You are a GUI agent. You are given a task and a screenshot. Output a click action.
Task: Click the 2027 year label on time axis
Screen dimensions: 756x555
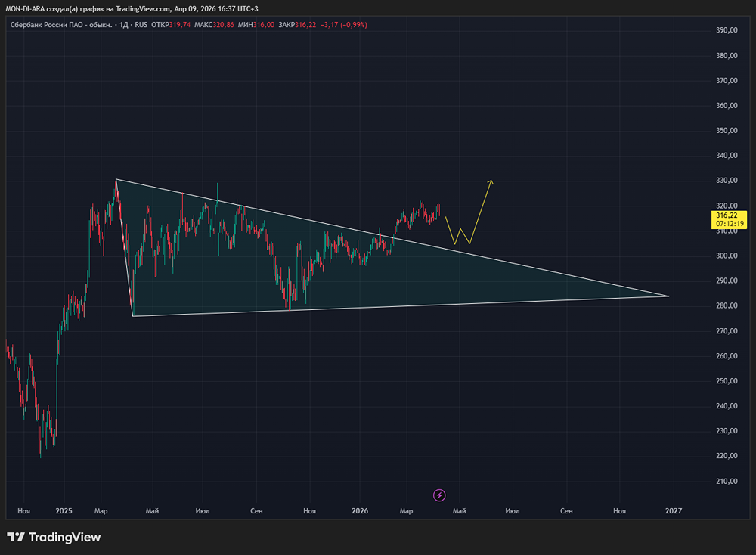tap(674, 510)
